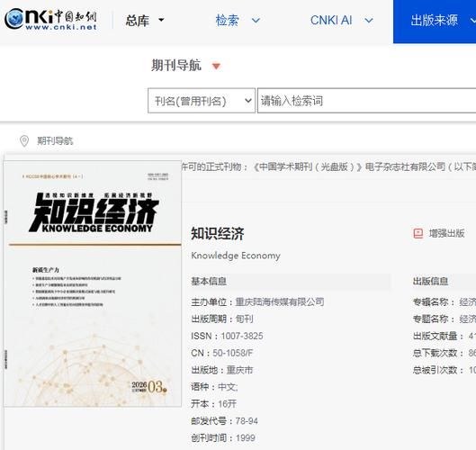Click the Knowledge Economy English title
The image size is (476, 450).
pyautogui.click(x=236, y=256)
